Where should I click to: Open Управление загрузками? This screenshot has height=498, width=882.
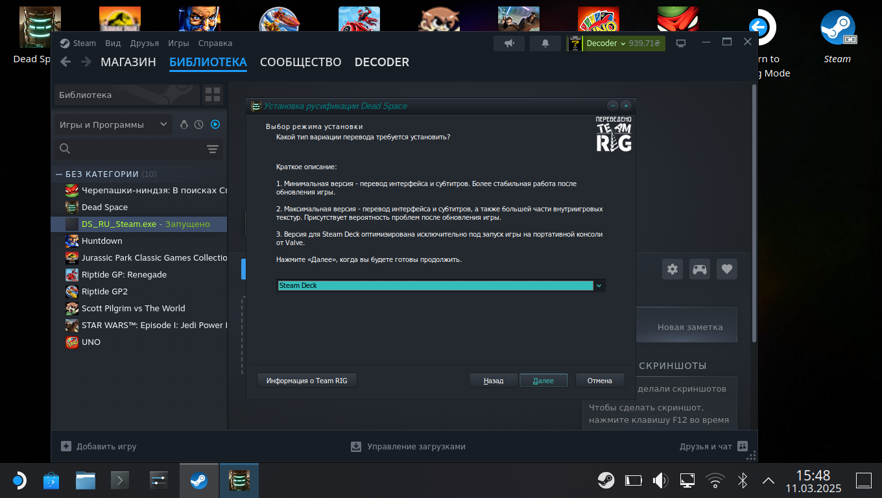[408, 446]
